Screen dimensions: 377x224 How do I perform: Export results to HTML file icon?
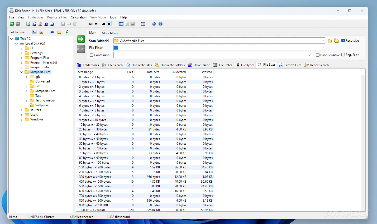tap(34, 24)
